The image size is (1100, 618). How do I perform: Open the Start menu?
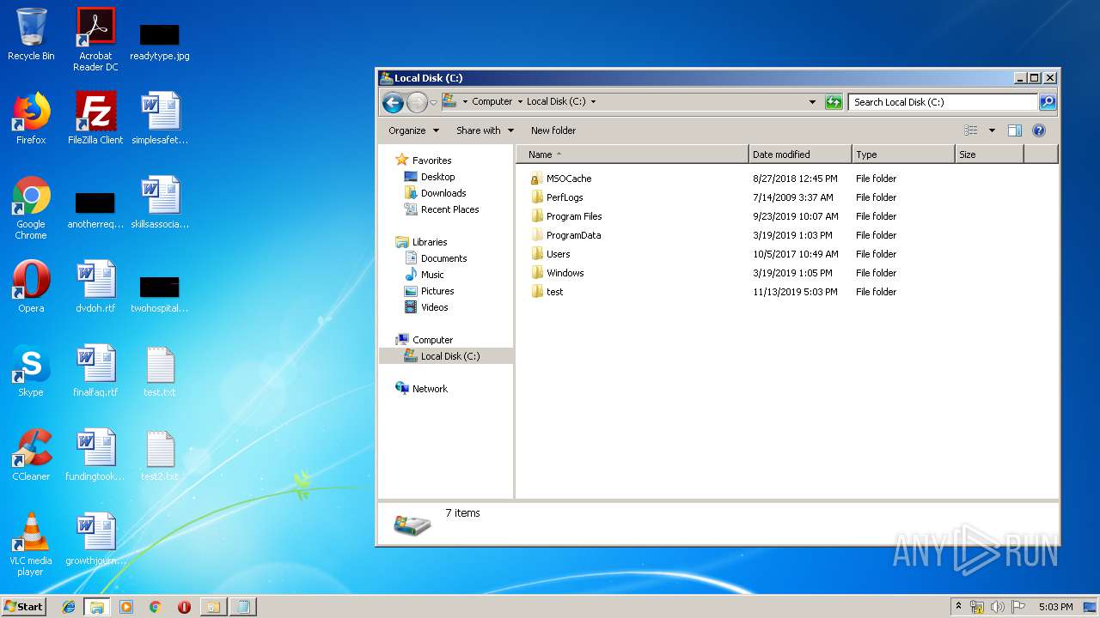tap(24, 607)
